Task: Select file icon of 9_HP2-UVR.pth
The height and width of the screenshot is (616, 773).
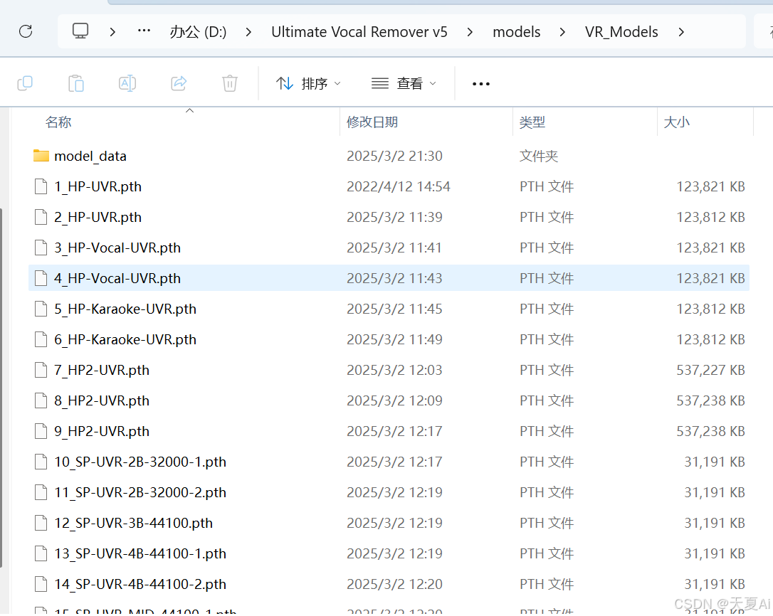Action: (x=41, y=431)
